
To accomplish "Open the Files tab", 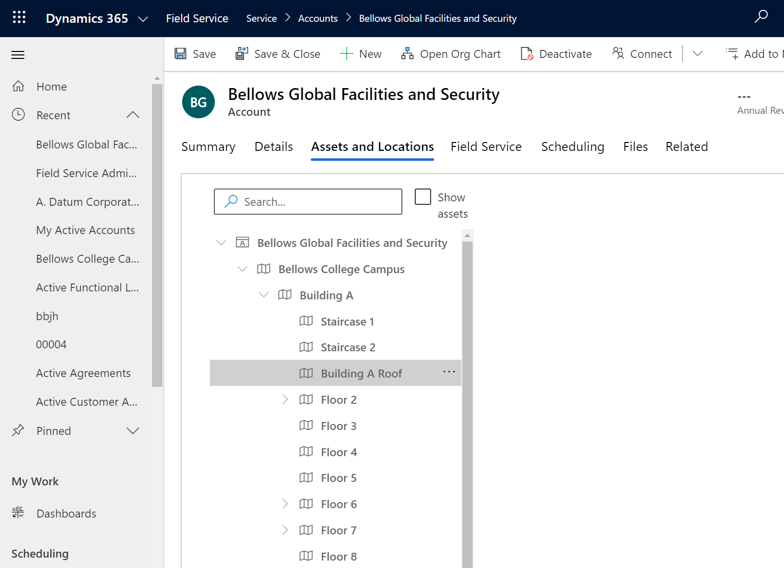I will click(636, 146).
